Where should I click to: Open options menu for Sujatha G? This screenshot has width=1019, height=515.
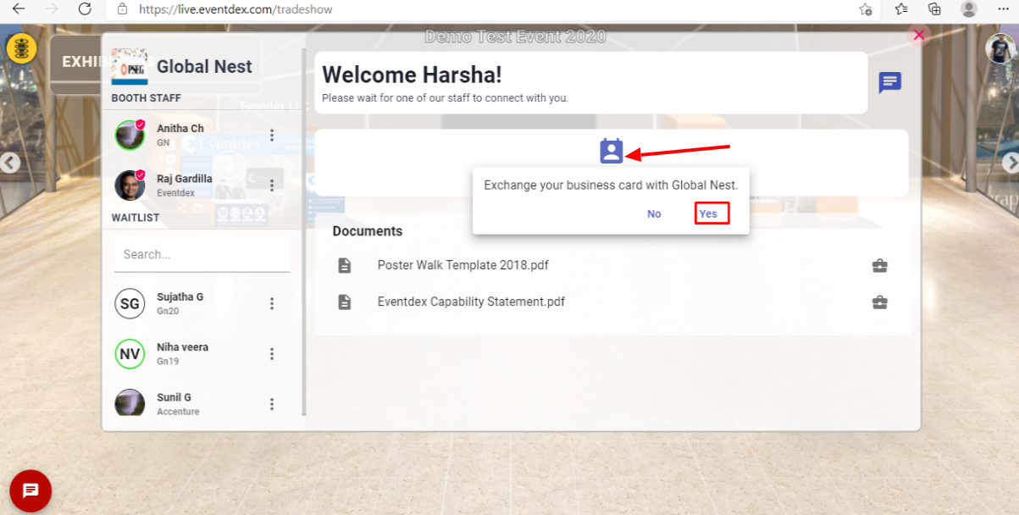click(272, 303)
